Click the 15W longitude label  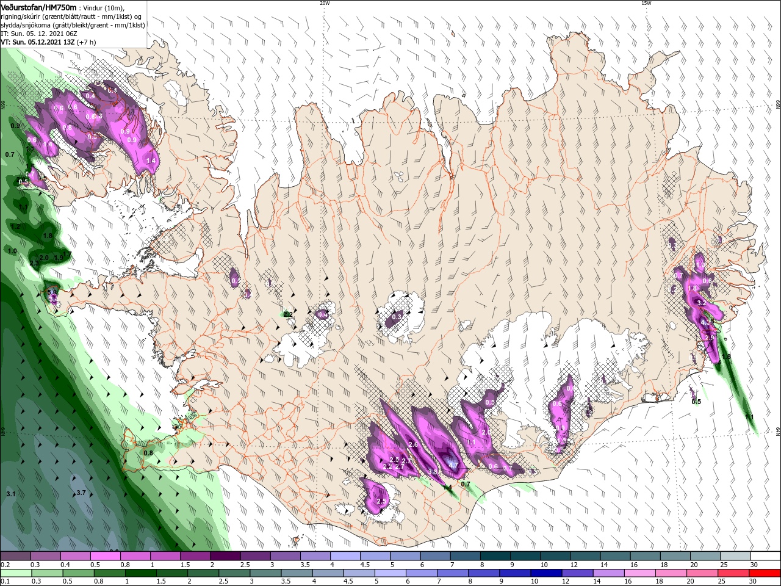tap(646, 3)
